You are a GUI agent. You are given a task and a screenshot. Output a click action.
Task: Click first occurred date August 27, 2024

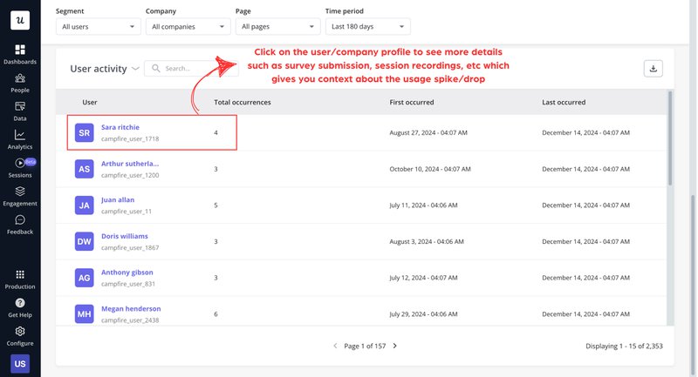click(428, 132)
